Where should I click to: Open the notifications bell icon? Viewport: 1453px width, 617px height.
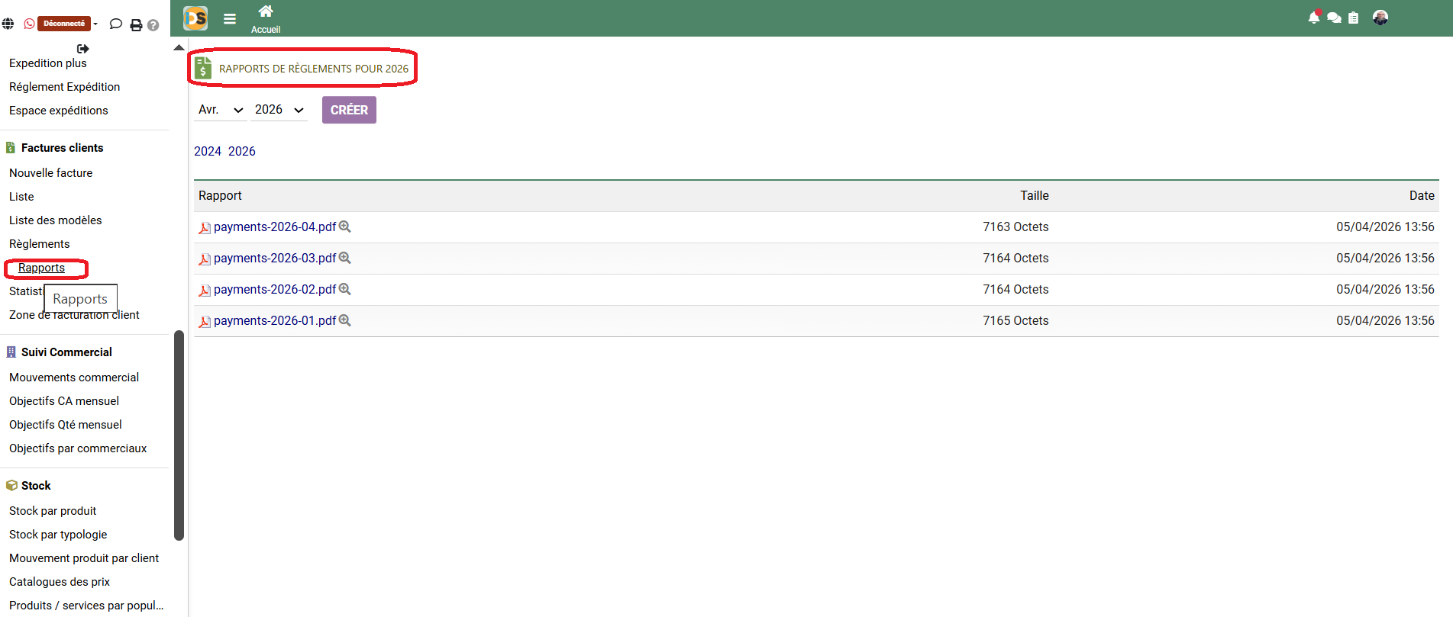click(x=1313, y=18)
